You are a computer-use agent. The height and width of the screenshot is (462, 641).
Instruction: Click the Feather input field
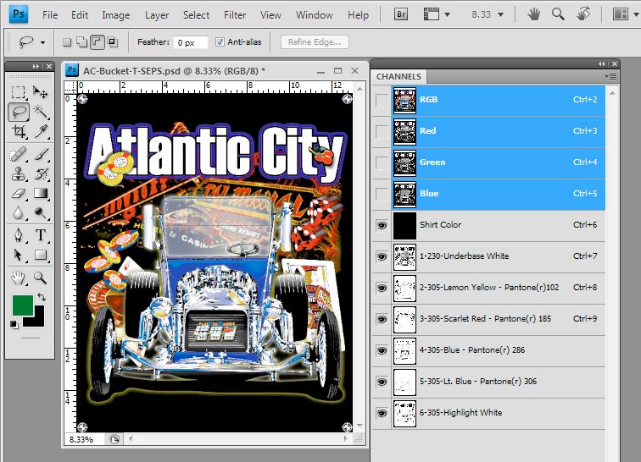click(x=190, y=42)
